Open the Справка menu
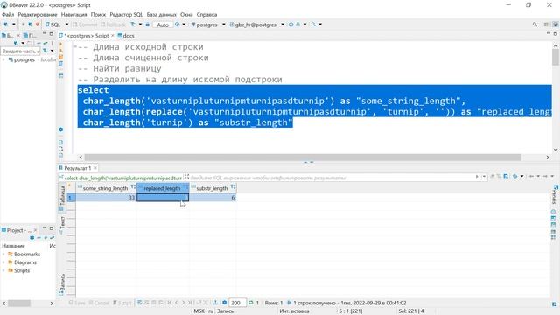The height and width of the screenshot is (315, 560). (206, 15)
